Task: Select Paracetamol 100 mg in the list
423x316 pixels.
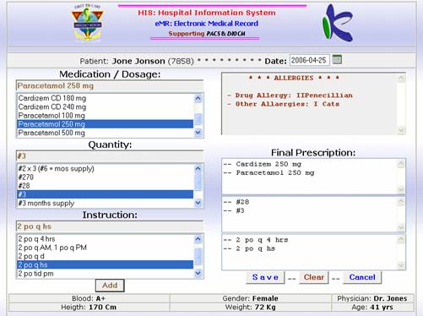Action: pyautogui.click(x=106, y=116)
